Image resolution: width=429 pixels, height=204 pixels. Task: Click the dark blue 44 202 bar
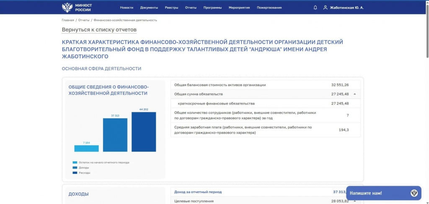click(x=144, y=132)
